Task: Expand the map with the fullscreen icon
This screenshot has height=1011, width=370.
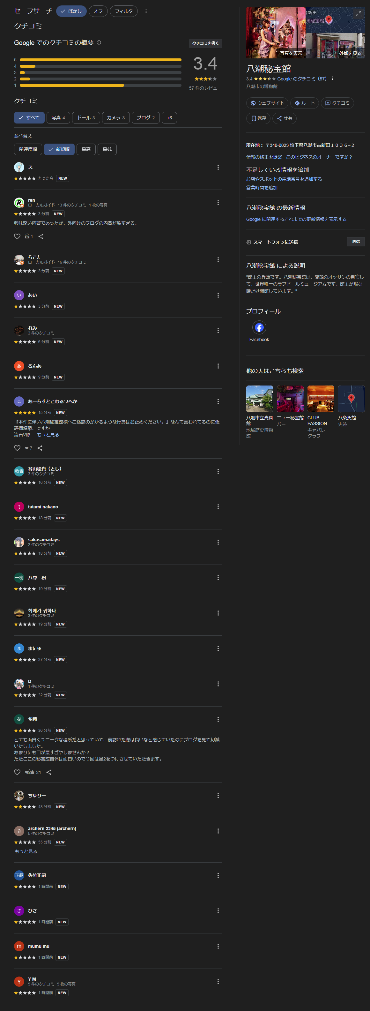Action: [358, 14]
